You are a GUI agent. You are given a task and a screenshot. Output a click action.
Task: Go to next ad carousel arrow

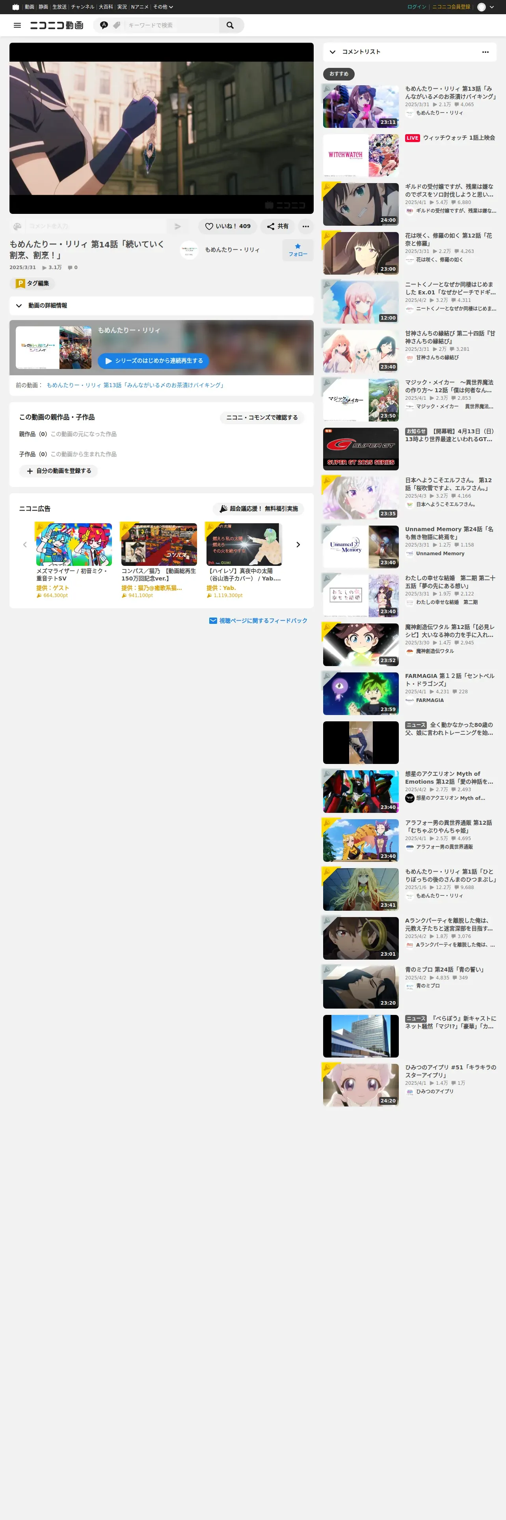point(298,545)
